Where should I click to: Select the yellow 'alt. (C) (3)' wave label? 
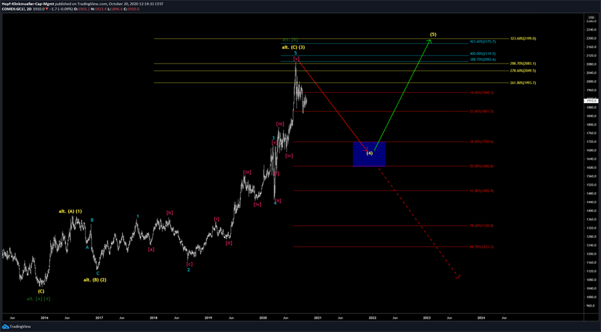[x=294, y=47]
